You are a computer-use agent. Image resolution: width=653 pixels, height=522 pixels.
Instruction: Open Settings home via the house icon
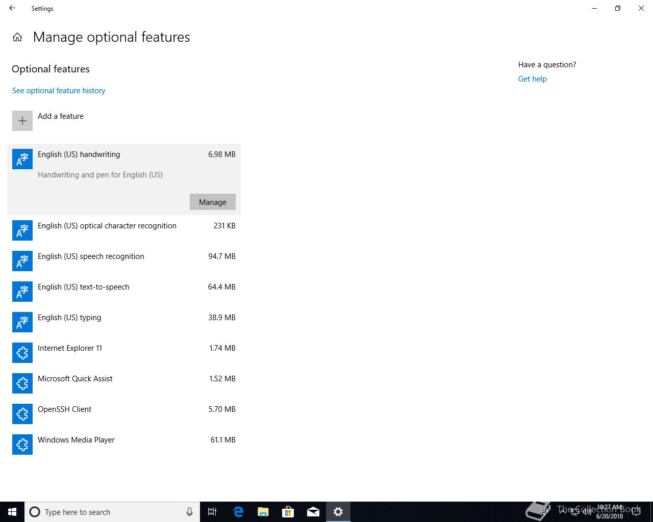pos(17,37)
